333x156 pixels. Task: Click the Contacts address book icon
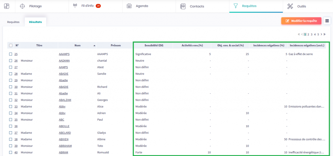(x=183, y=6)
